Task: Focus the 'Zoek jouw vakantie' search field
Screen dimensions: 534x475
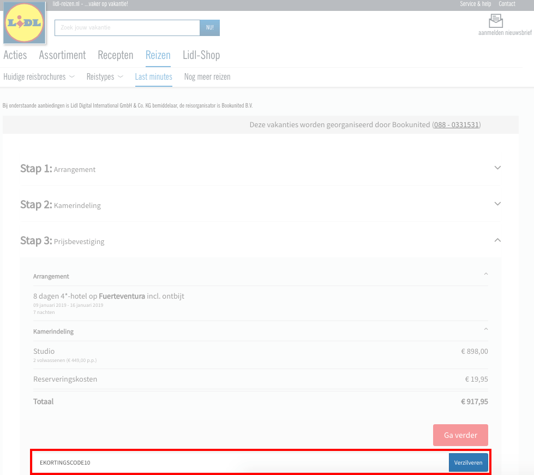Action: pyautogui.click(x=127, y=28)
